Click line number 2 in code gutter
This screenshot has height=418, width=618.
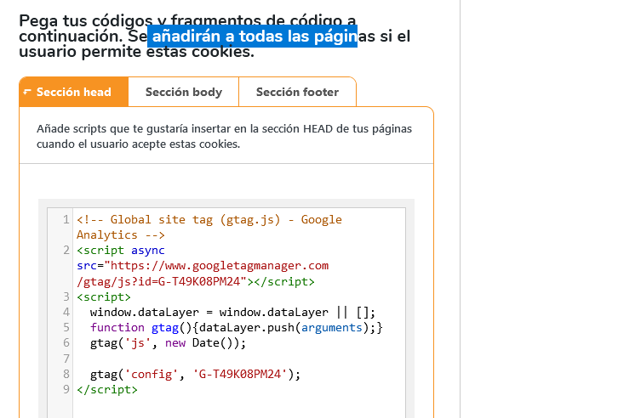[66, 250]
